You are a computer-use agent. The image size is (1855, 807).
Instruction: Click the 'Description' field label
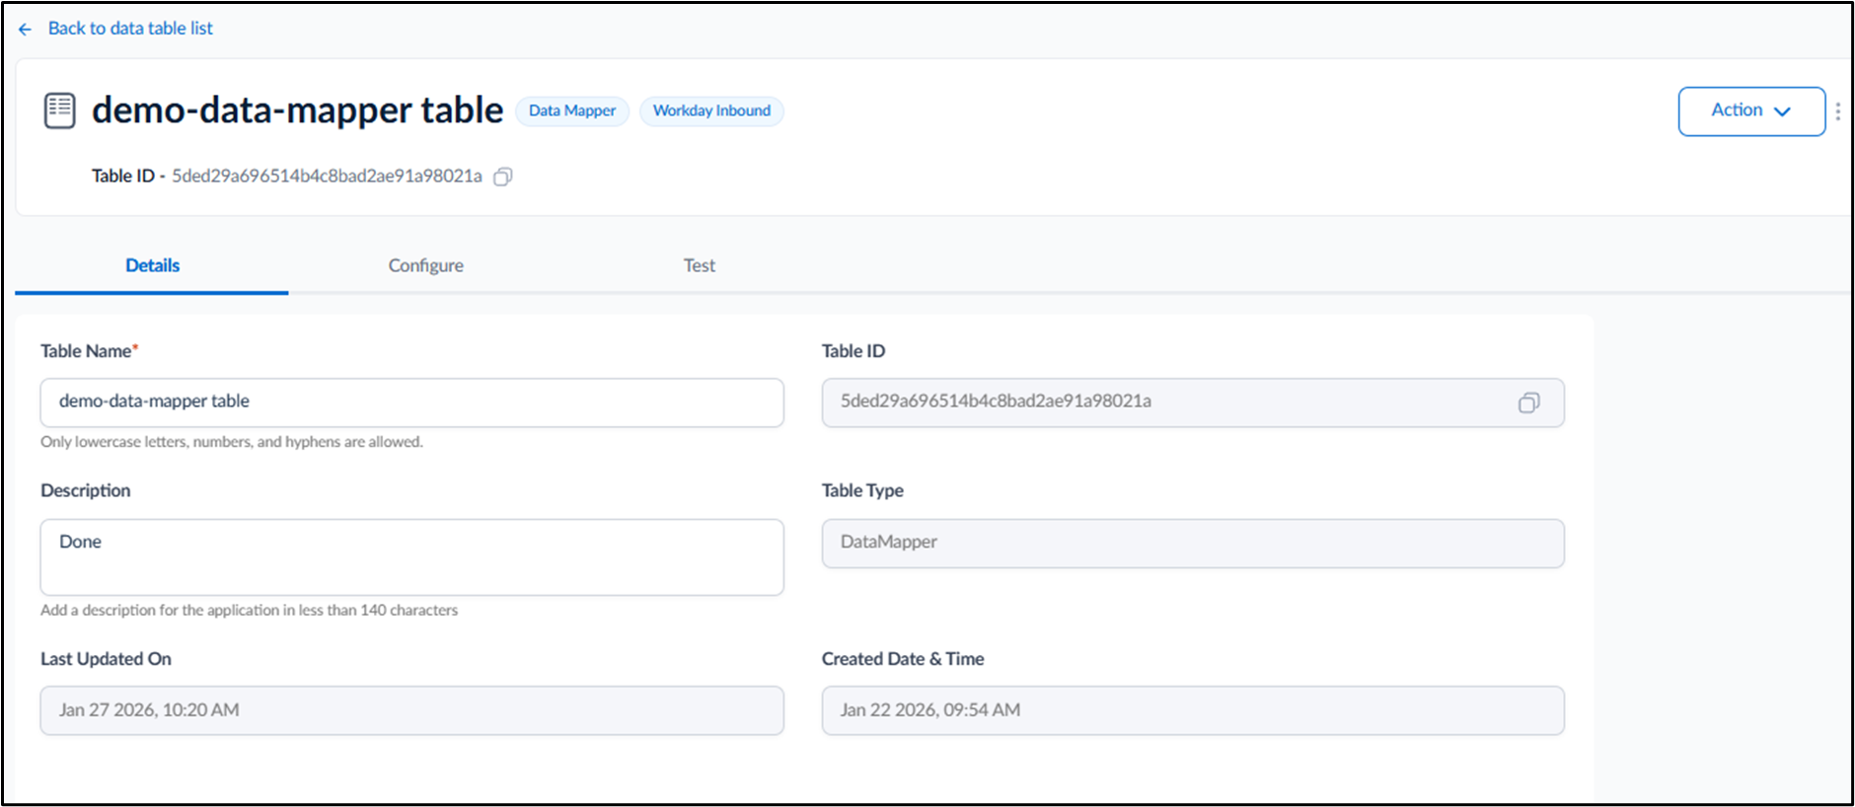pos(85,490)
